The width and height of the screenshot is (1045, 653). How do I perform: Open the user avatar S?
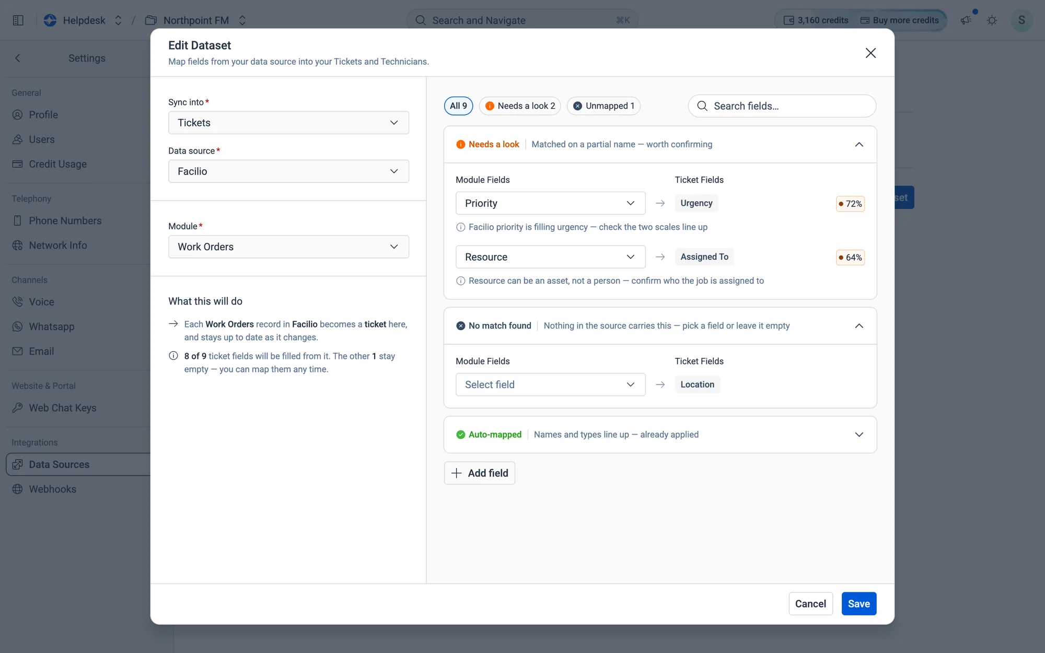click(1021, 20)
